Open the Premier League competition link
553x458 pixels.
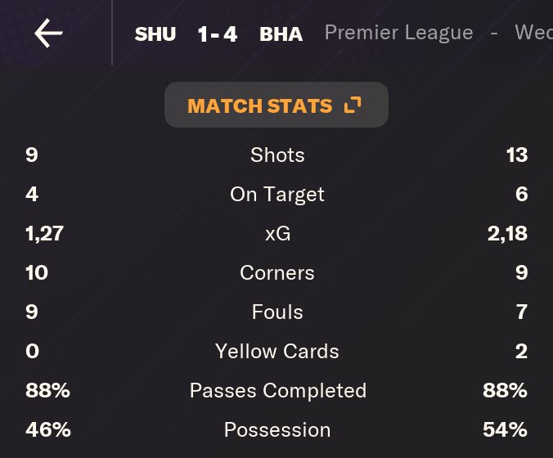coord(398,33)
